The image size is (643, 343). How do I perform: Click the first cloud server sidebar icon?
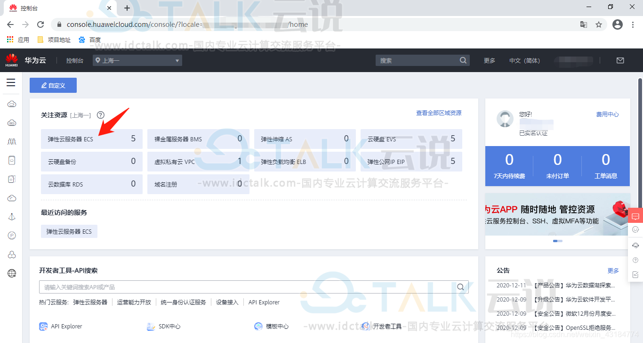click(x=12, y=104)
